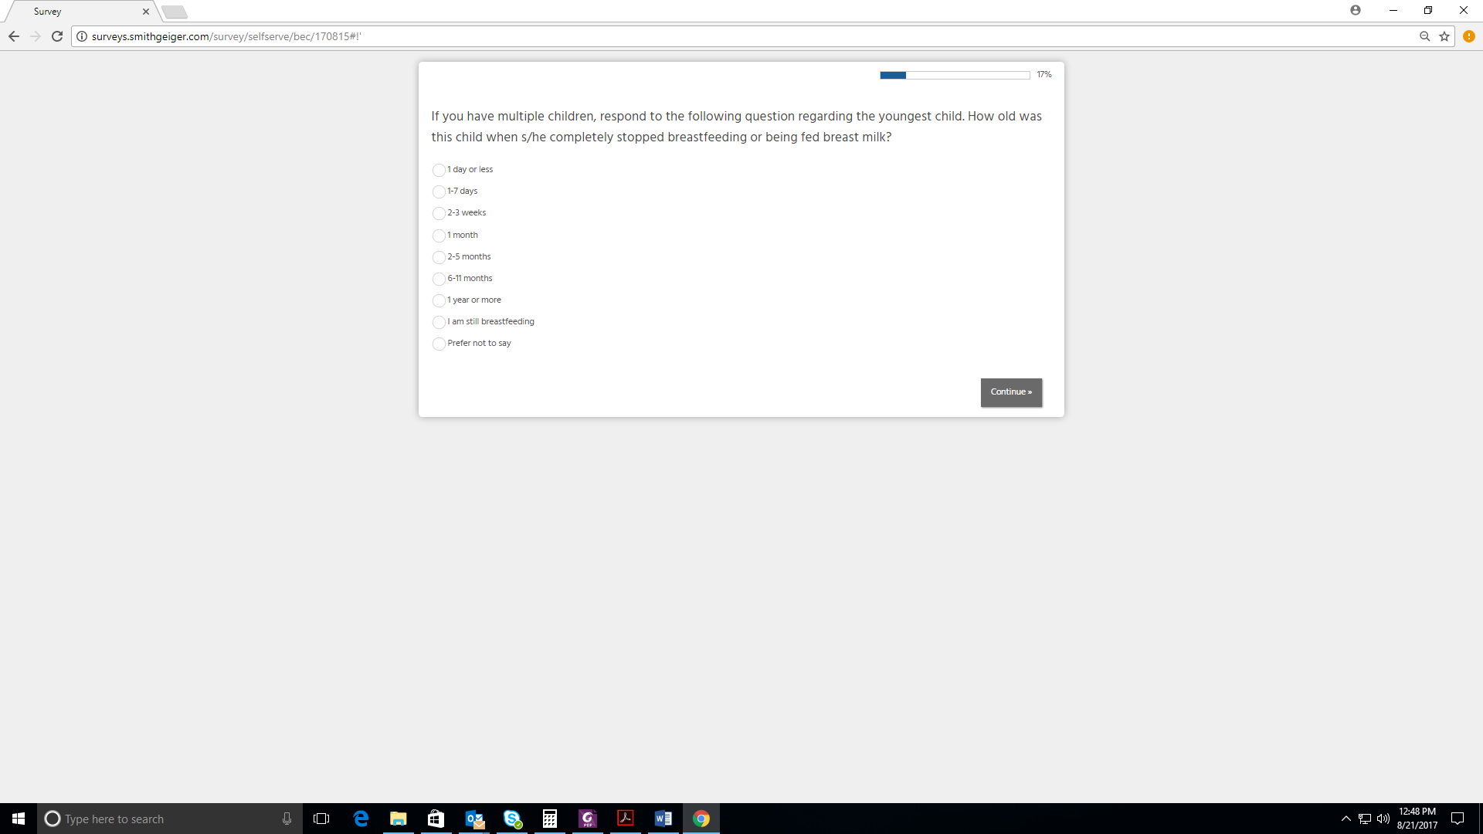Pick 'Prefer not to say' radio button
Viewport: 1483px width, 834px height.
pos(439,344)
